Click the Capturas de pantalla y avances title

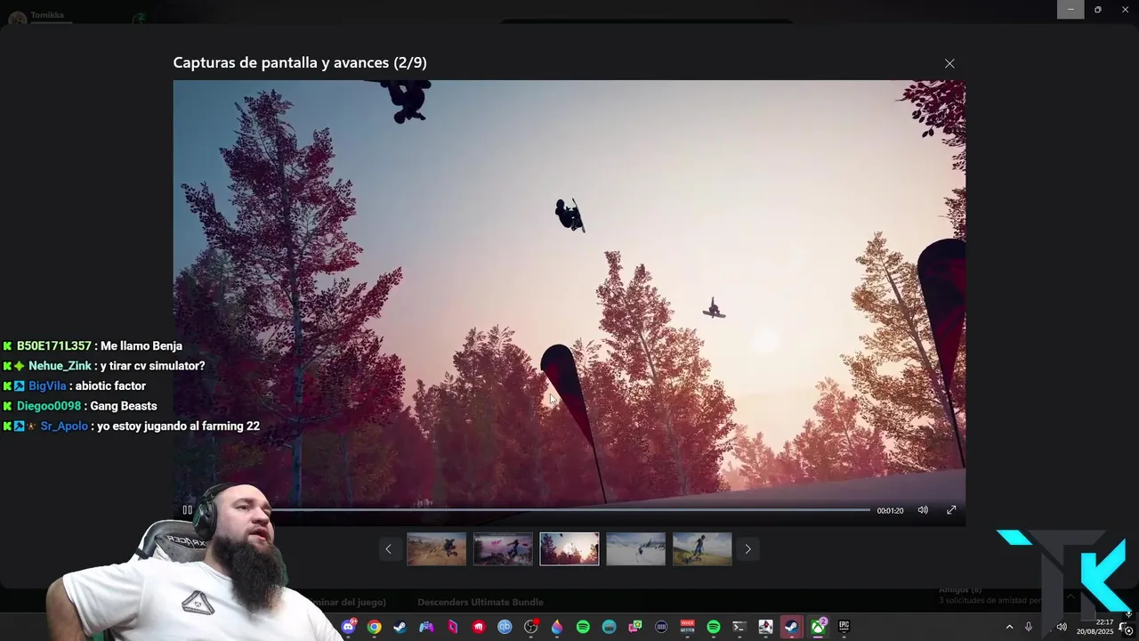coord(300,62)
